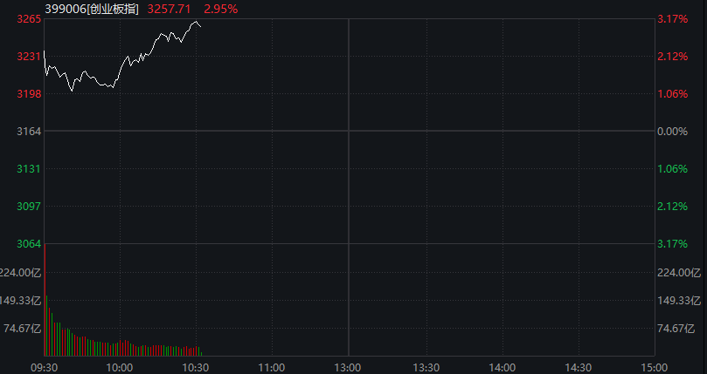Screen dimensions: 707x374
Task: Click the 399006 创业板指 index title
Action: point(92,9)
